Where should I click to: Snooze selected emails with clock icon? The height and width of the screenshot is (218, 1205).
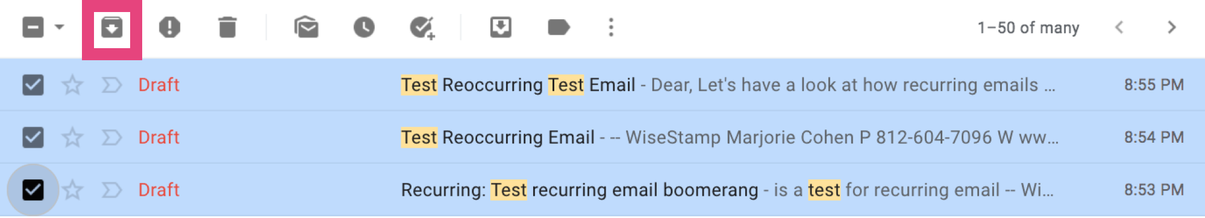click(364, 28)
